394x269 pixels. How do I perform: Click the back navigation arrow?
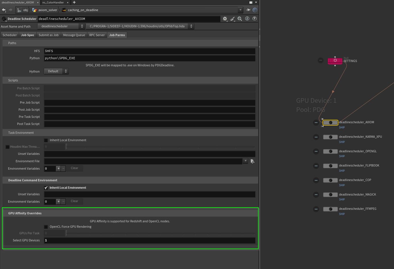pos(4,10)
